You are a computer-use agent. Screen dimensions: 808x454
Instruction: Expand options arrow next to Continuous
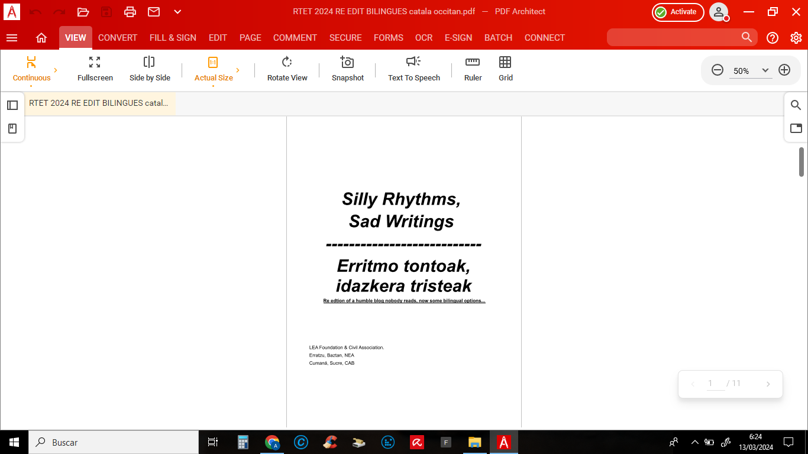56,70
